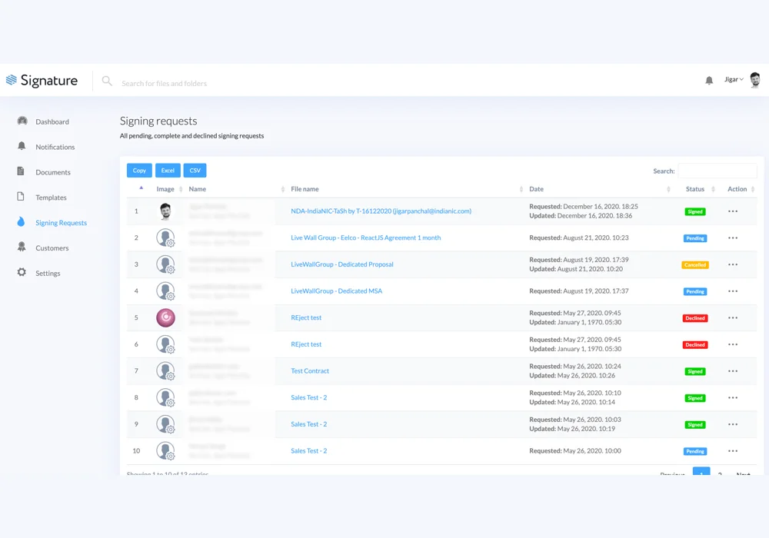This screenshot has width=769, height=538.
Task: Open the action menu for NDA-IndiaNIC-TaSh row
Action: [x=732, y=211]
